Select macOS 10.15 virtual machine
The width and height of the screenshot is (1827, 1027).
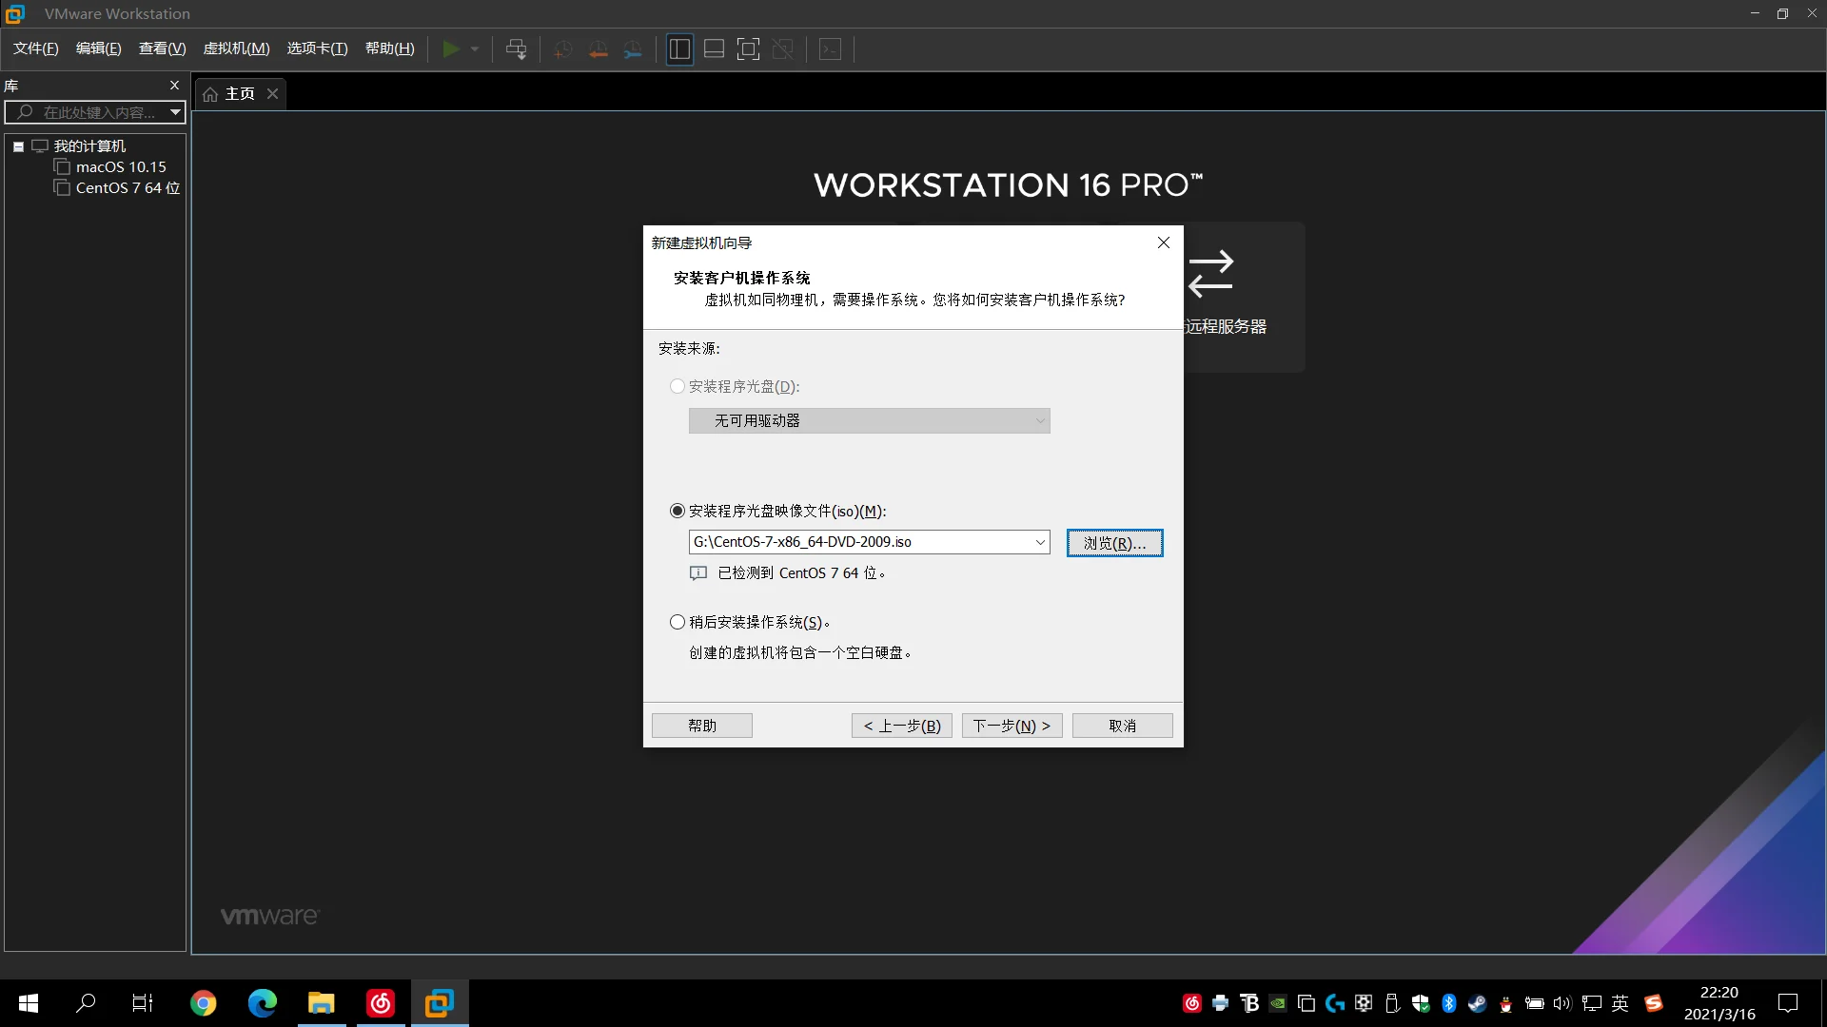[x=121, y=167]
